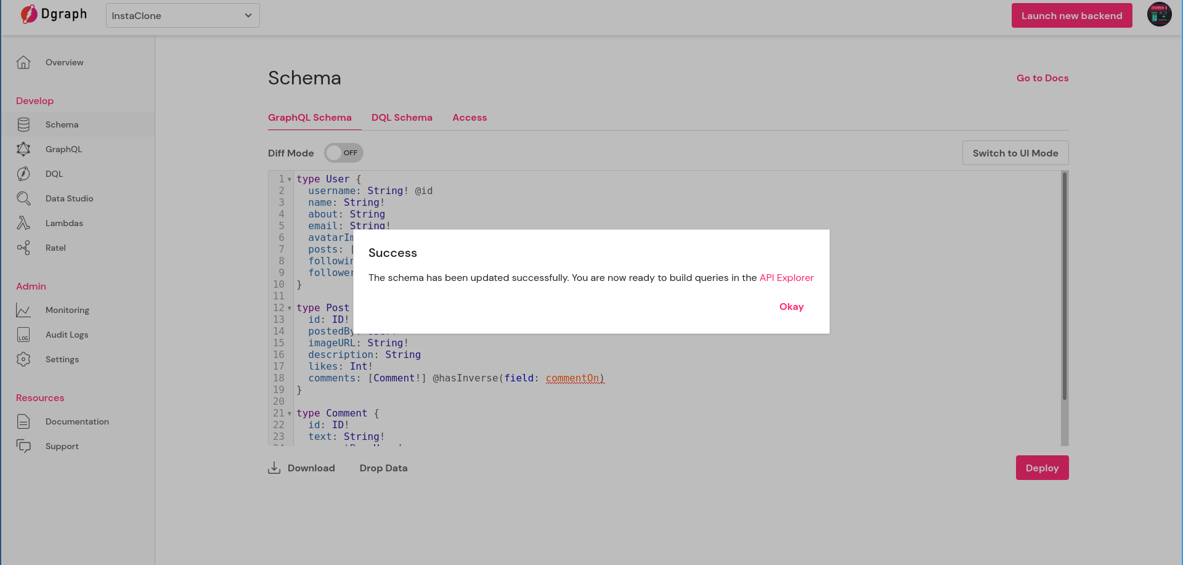1183x565 pixels.
Task: Switch to the Access tab
Action: pos(470,118)
